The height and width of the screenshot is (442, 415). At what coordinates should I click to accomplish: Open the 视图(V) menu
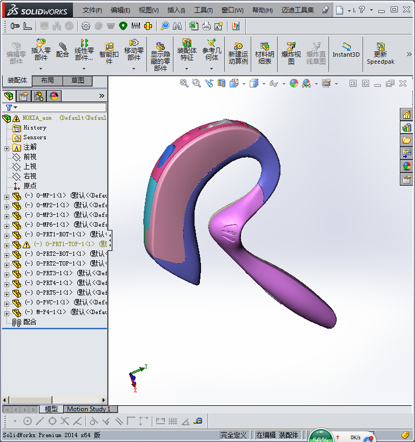pos(149,10)
